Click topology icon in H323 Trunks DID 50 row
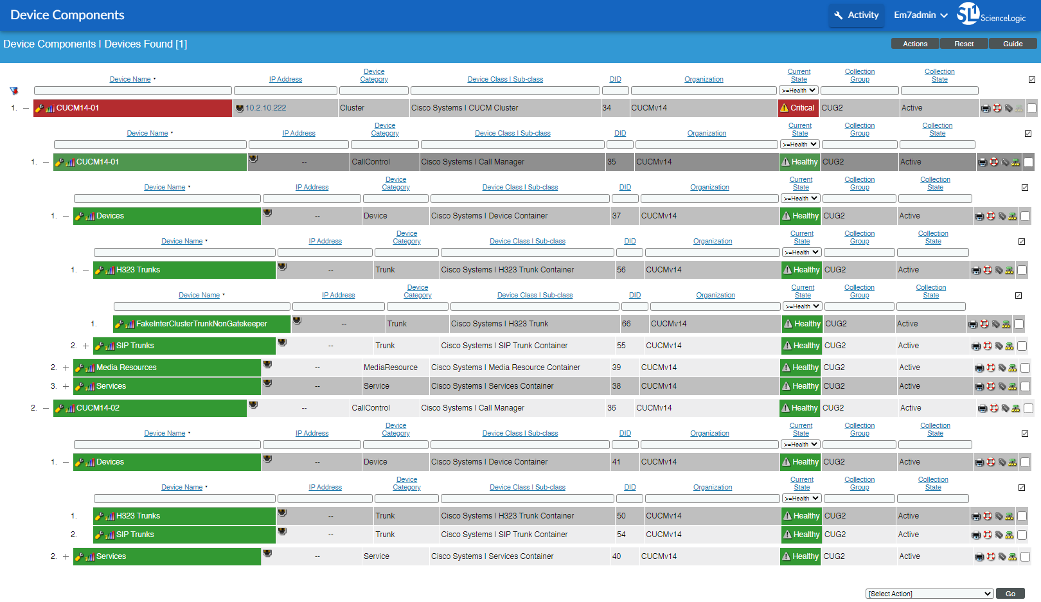This screenshot has height=602, width=1041. coord(1010,516)
